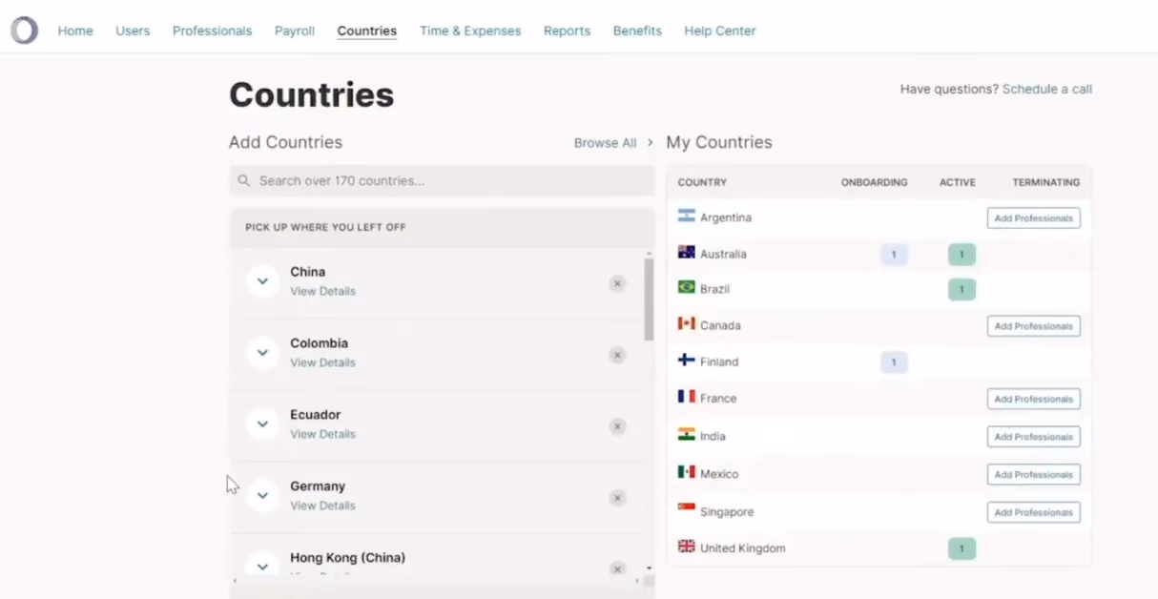Remove China from the pick-up list

(x=617, y=283)
